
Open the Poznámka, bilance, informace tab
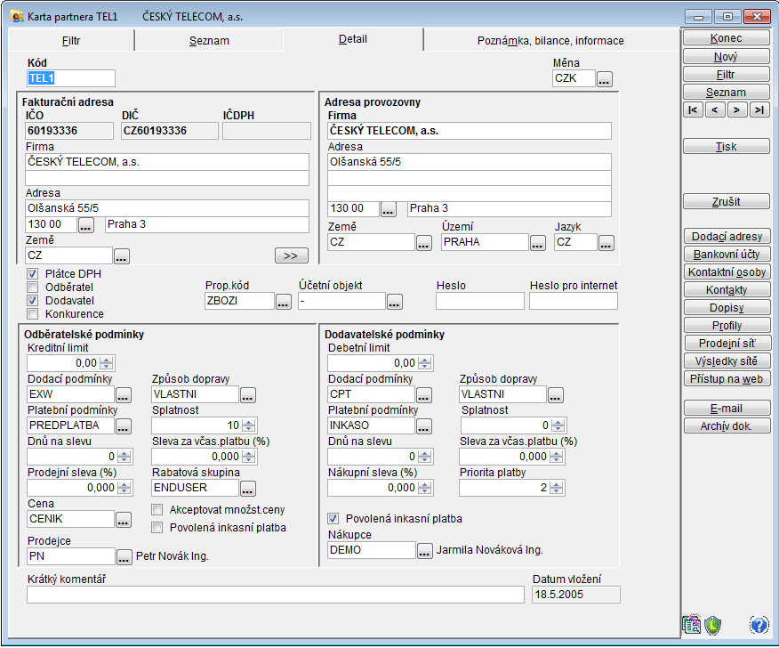(x=550, y=40)
